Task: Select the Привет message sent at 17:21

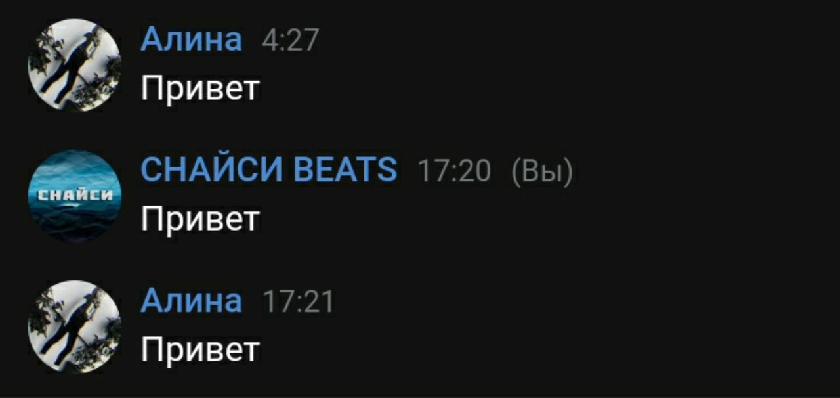Action: click(200, 351)
